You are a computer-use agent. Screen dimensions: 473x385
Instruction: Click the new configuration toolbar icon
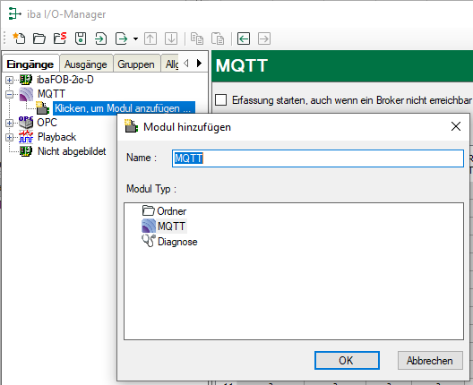(19, 38)
